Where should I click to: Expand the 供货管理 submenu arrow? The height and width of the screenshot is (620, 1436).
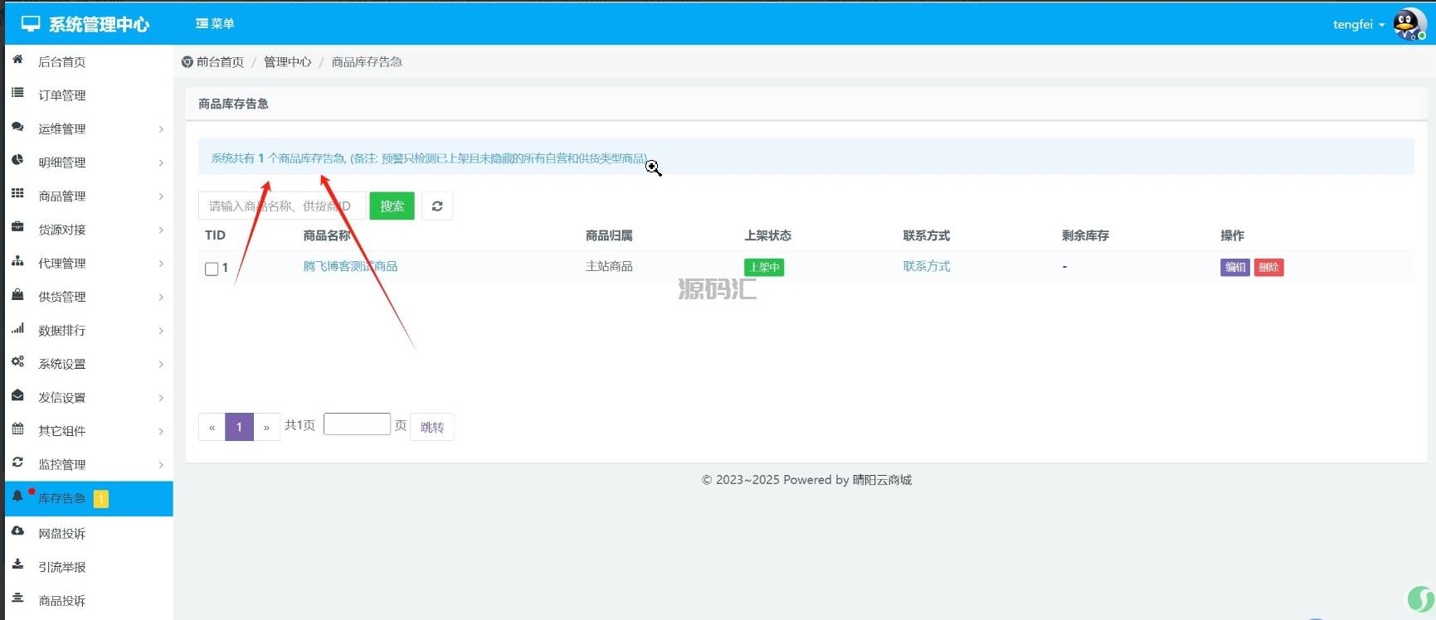161,297
